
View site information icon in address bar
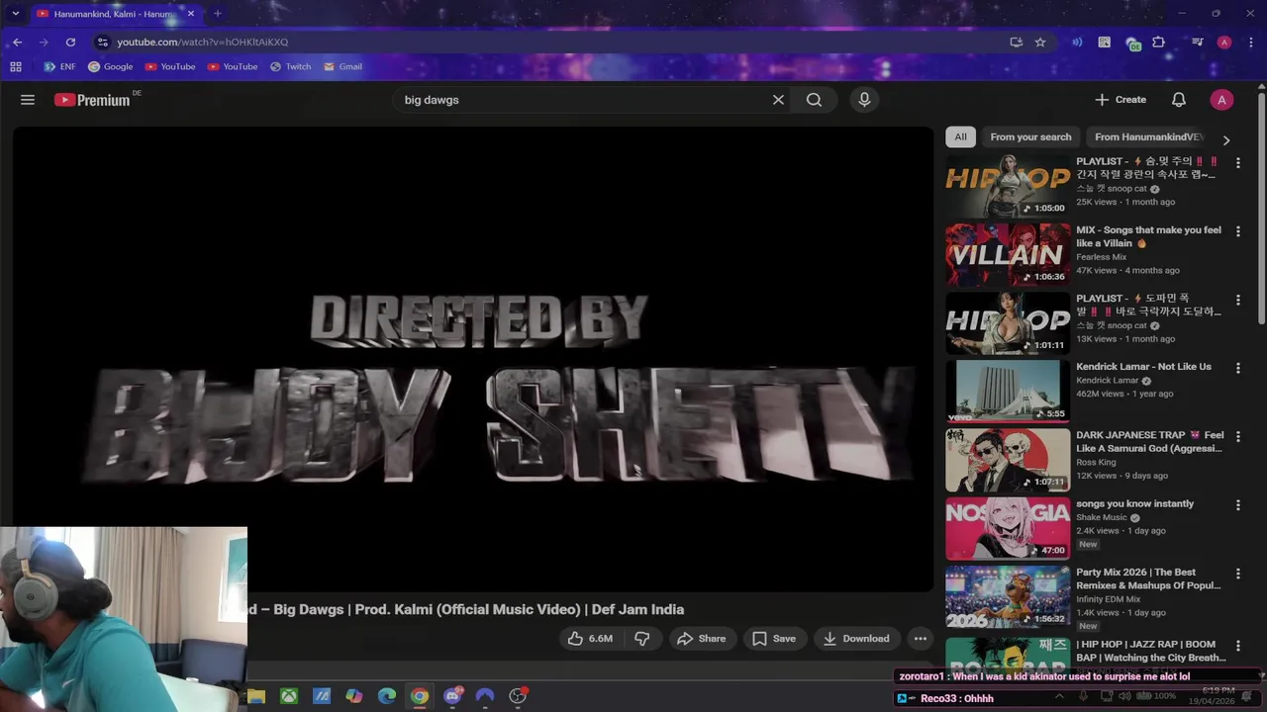[x=102, y=43]
